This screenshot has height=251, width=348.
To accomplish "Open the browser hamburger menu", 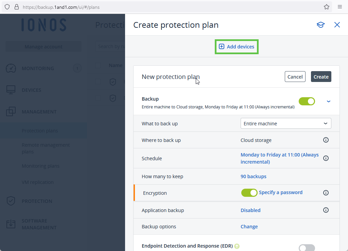I will (x=340, y=7).
